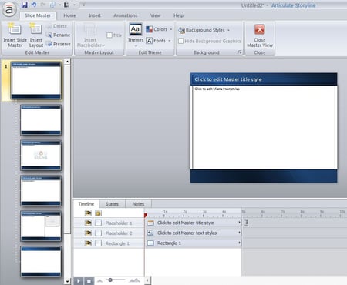Toggle lock all objects icon in timeline header
Image resolution: width=347 pixels, height=285 pixels.
98,213
